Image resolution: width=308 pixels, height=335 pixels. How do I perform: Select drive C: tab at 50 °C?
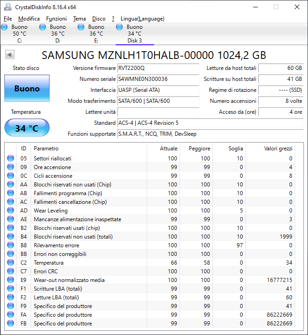pos(20,34)
